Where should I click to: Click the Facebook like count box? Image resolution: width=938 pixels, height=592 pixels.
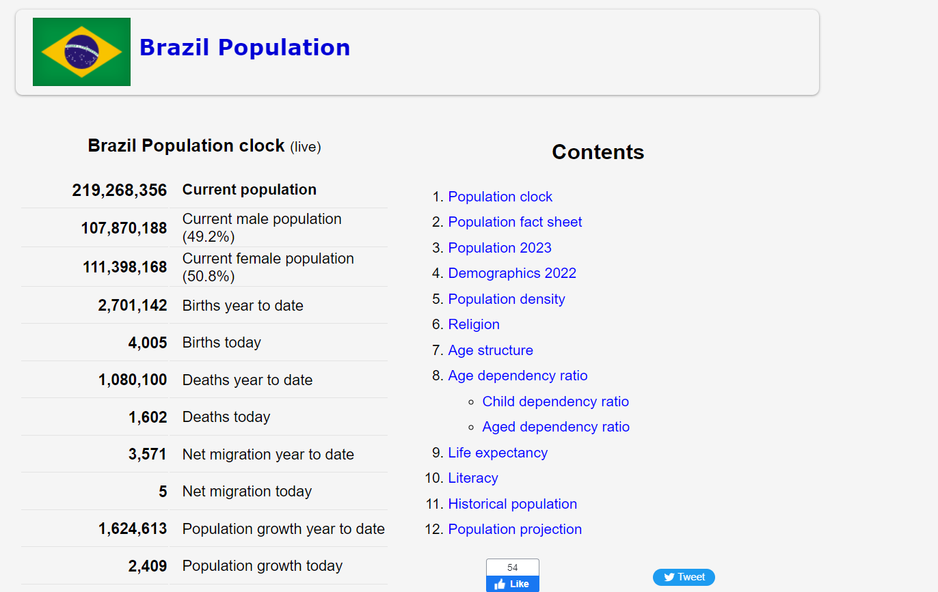coord(512,567)
